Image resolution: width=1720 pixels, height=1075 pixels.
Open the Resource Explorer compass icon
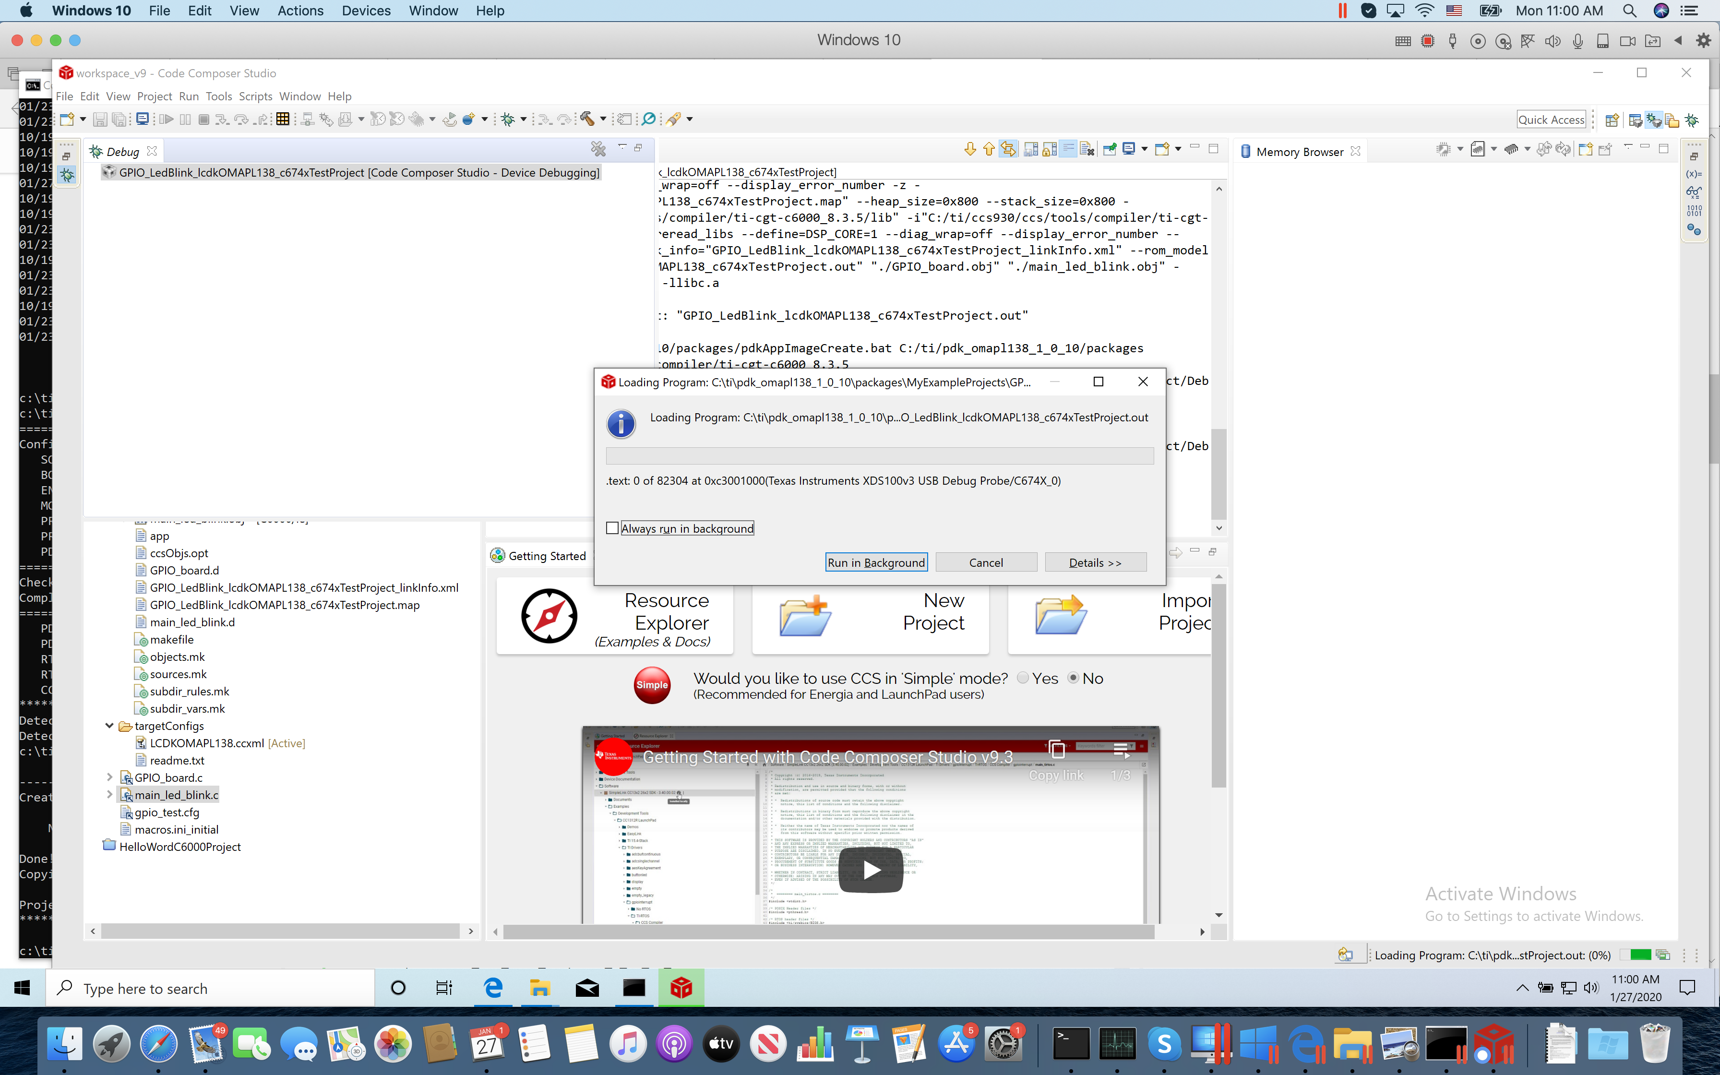[x=549, y=616]
